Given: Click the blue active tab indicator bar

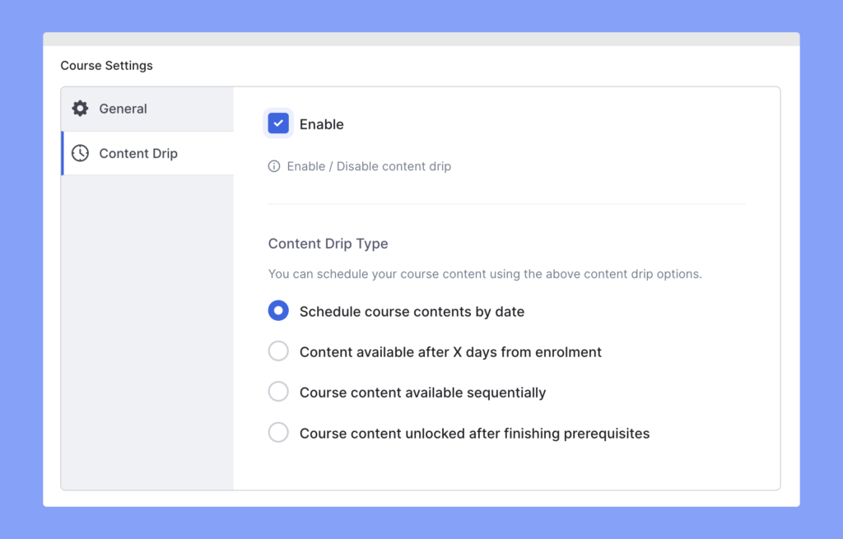Looking at the screenshot, I should (x=61, y=153).
